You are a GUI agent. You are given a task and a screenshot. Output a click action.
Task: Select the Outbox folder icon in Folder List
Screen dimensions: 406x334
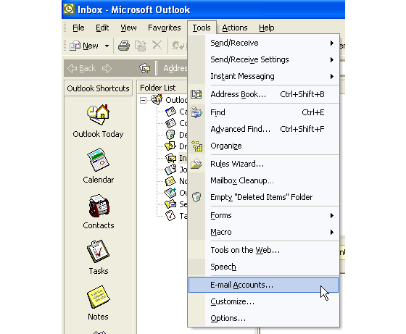coord(170,193)
